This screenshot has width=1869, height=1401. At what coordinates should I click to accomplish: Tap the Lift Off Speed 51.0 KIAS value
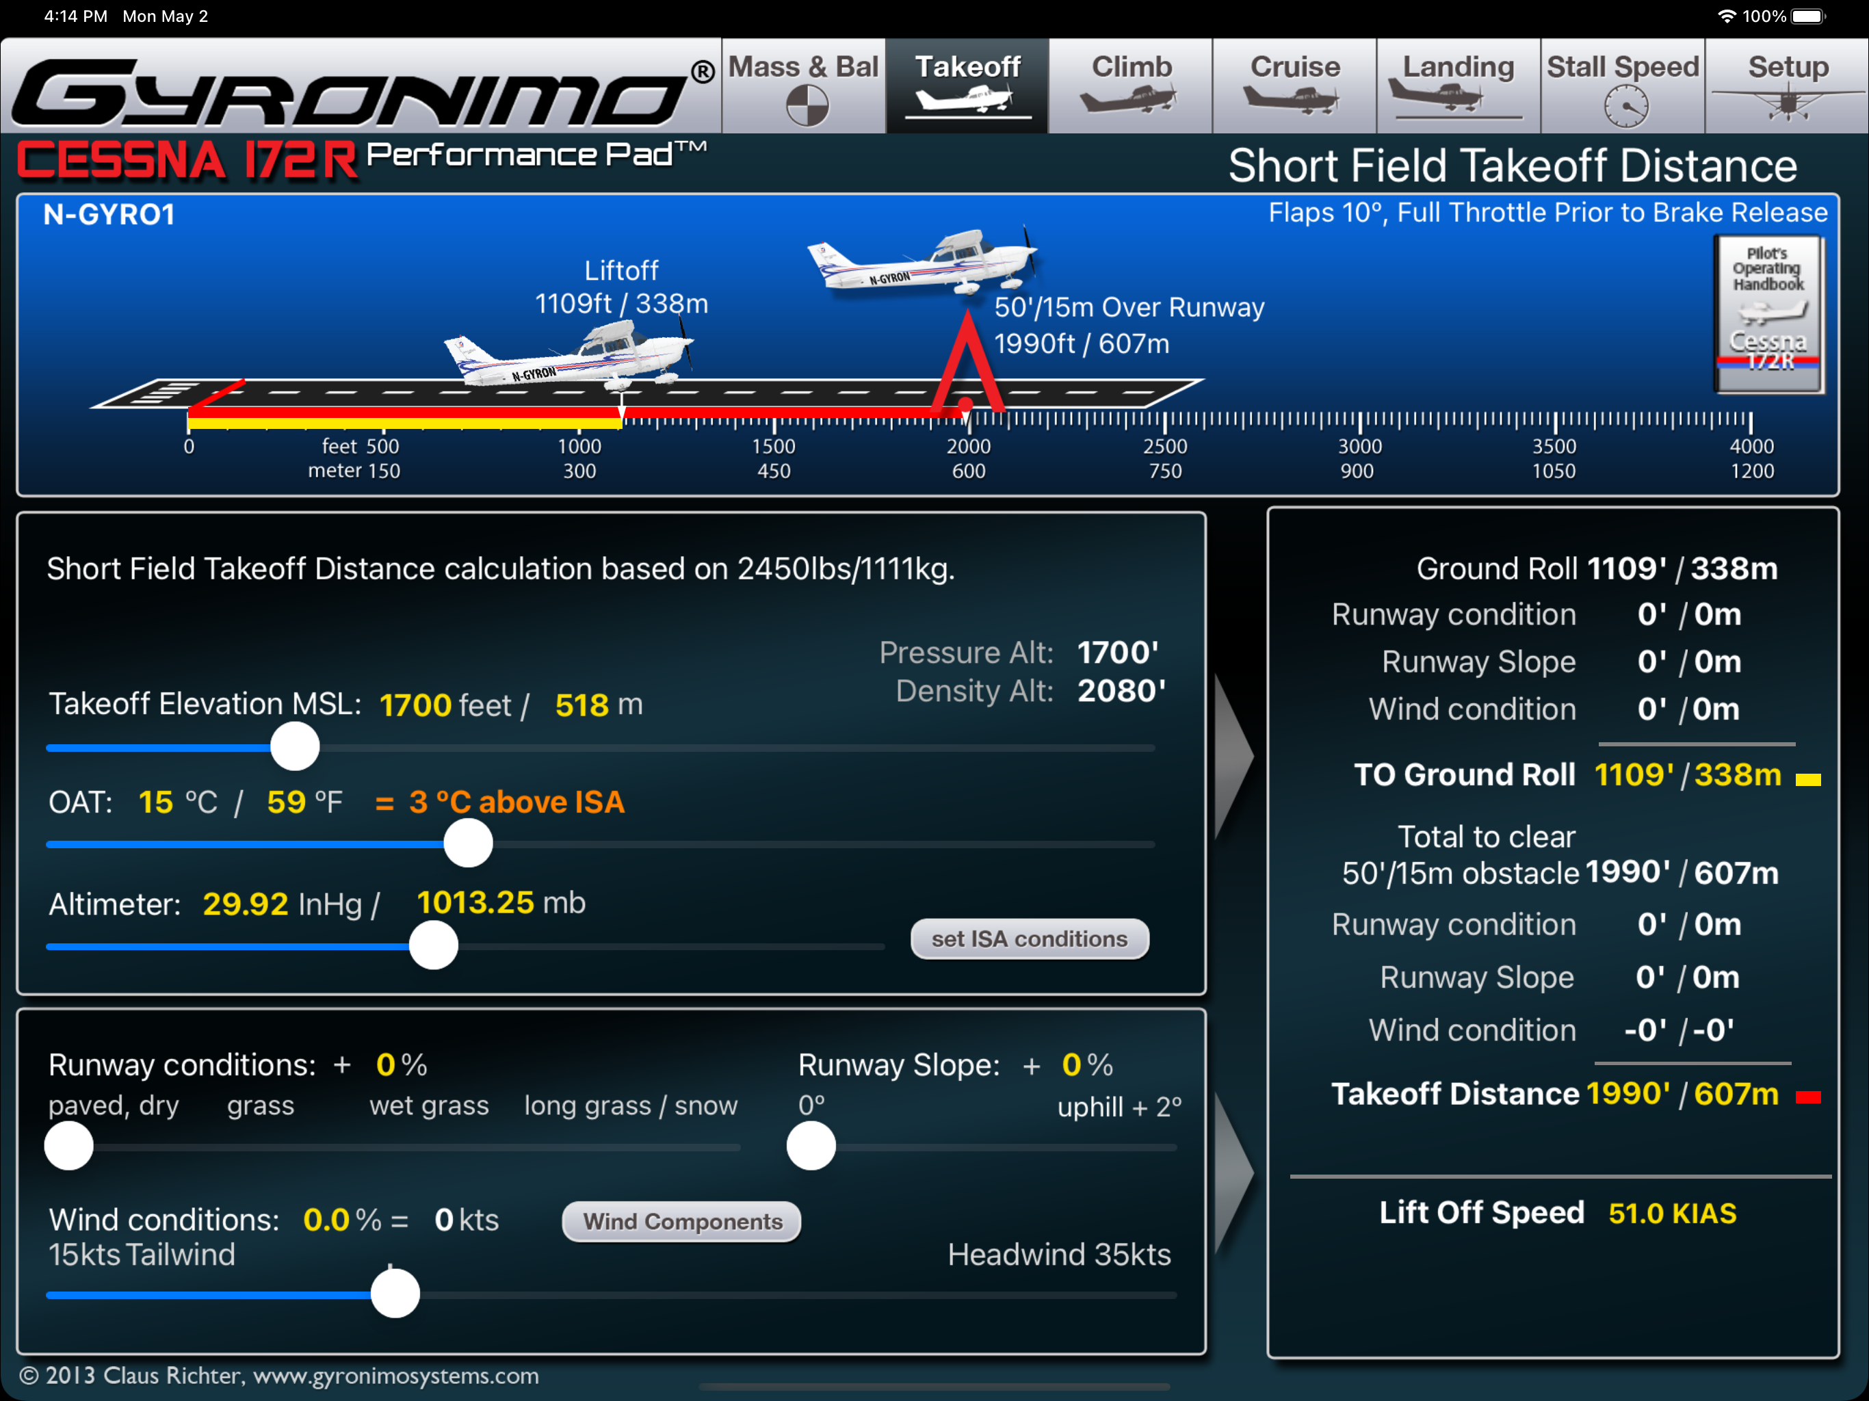pos(1672,1214)
